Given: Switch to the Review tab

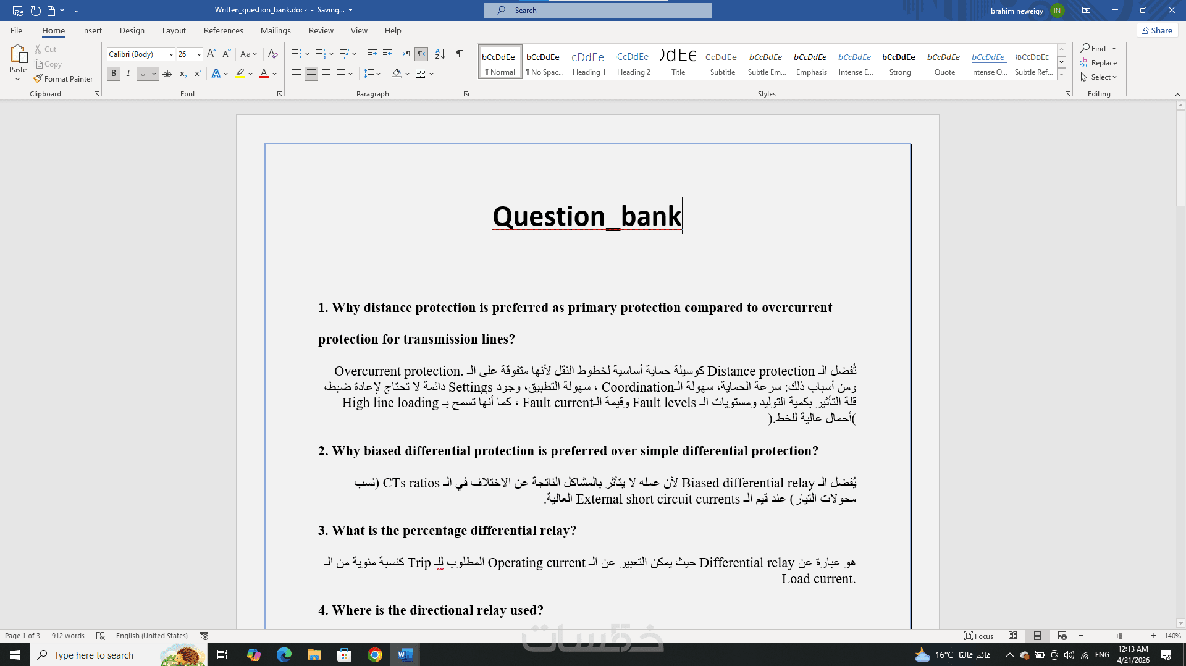Looking at the screenshot, I should pos(321,30).
